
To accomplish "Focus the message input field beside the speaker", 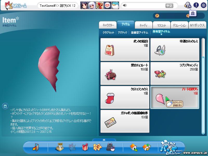I will [146, 5].
